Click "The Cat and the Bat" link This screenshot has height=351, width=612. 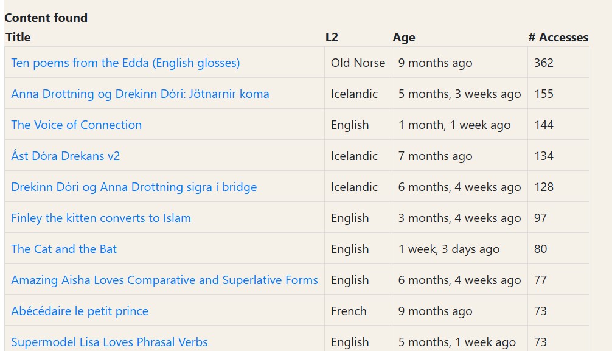pos(64,249)
